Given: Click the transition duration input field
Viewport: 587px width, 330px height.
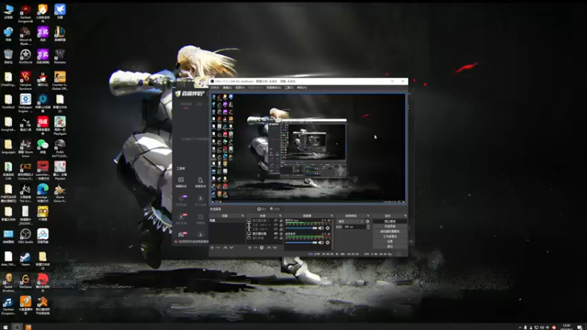Looking at the screenshot, I should pyautogui.click(x=354, y=227).
